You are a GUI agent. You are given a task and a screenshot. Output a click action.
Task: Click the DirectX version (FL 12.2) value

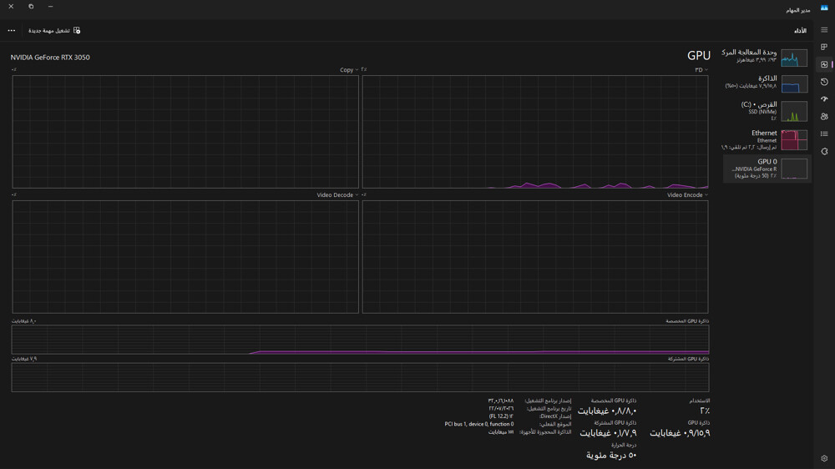point(501,416)
